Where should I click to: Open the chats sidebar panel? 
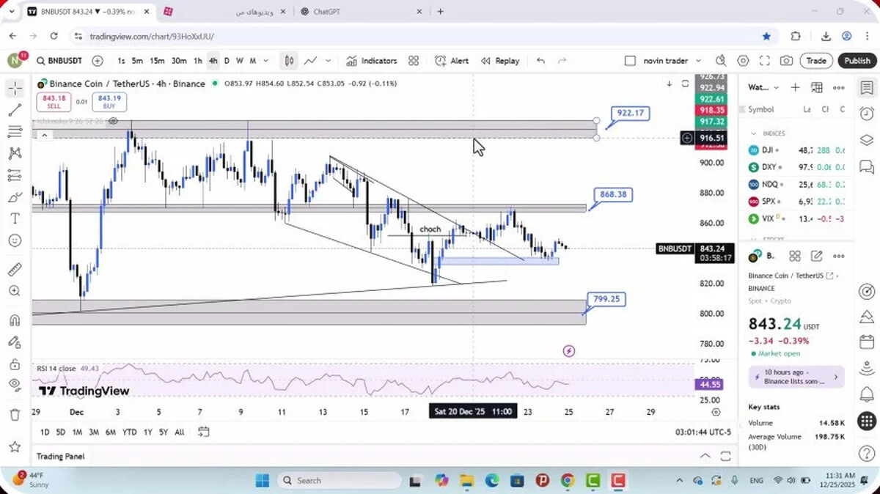click(x=866, y=166)
